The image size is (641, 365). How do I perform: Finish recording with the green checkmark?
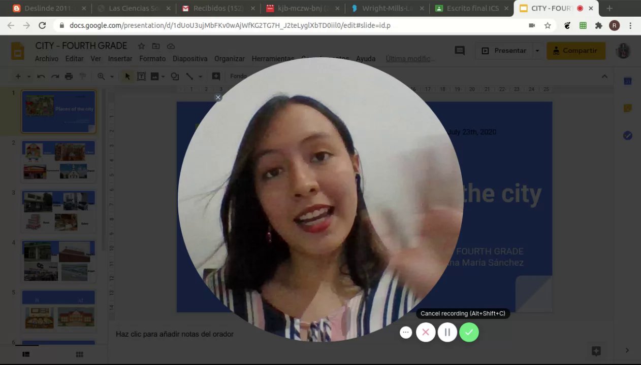coord(469,332)
